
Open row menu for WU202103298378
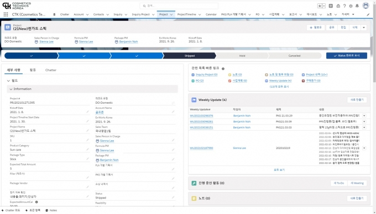tap(364, 116)
